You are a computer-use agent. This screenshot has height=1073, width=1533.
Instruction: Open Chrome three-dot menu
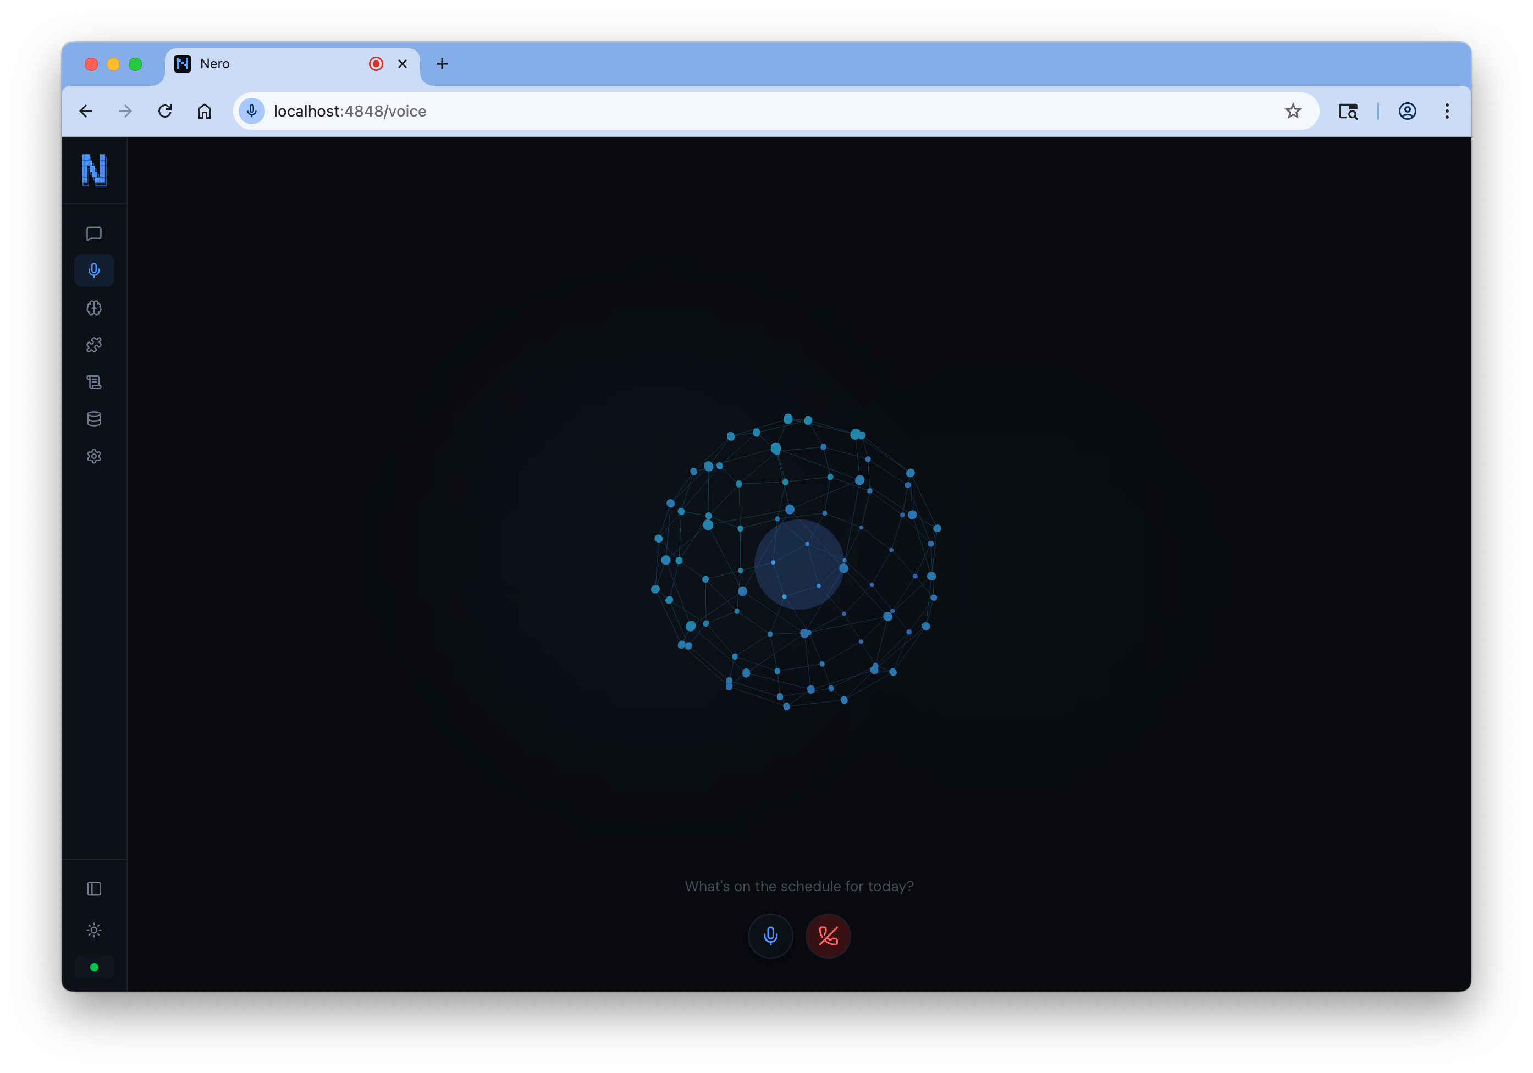click(1446, 111)
